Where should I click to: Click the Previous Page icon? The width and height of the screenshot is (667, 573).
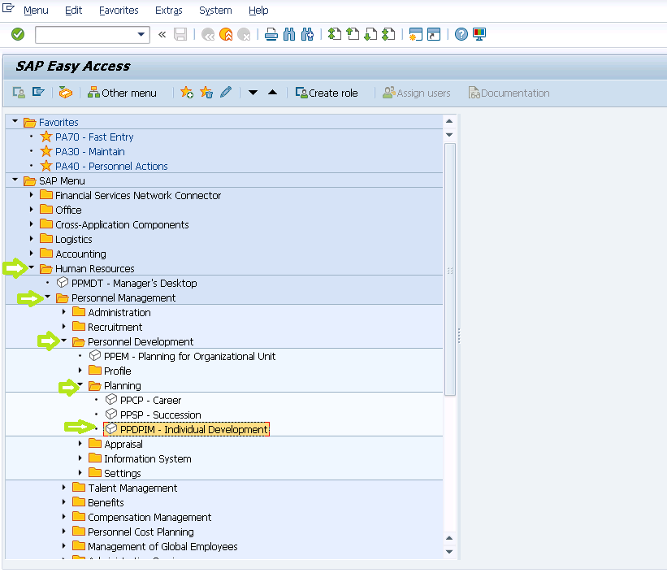pos(353,34)
